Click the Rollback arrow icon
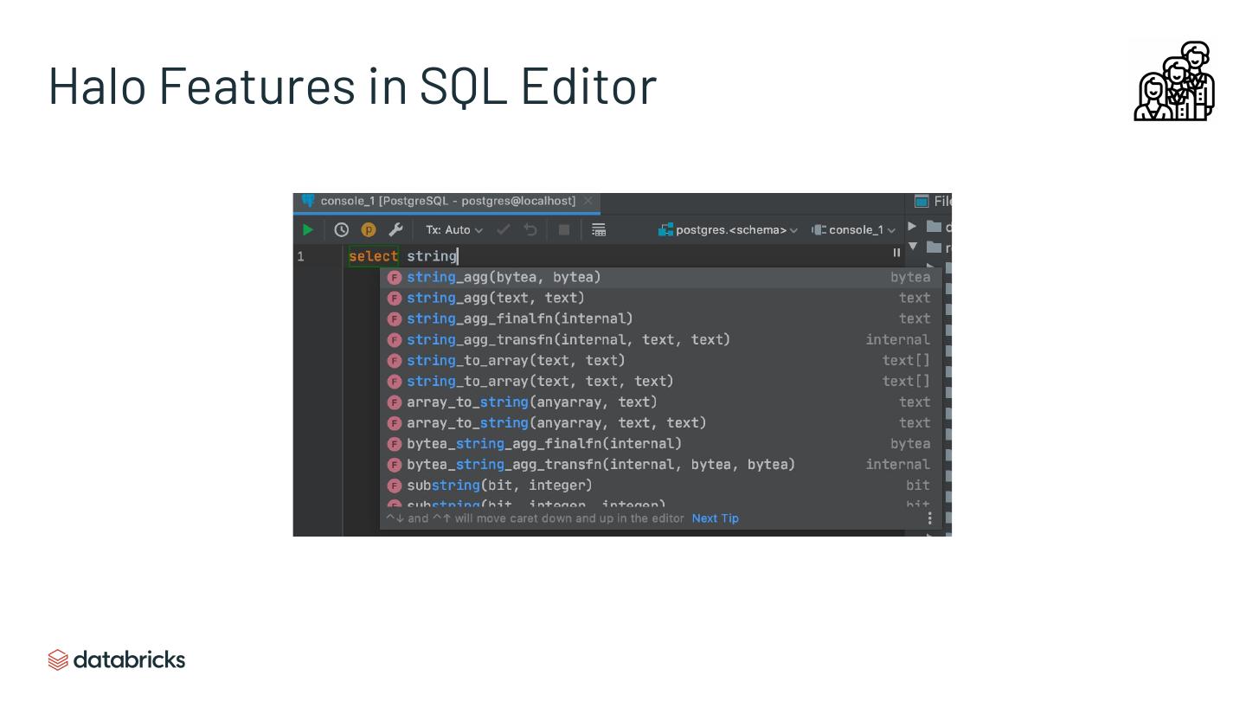Image resolution: width=1246 pixels, height=701 pixels. click(530, 229)
